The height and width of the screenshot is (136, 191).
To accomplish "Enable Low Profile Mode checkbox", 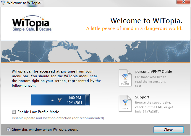I will (14, 112).
